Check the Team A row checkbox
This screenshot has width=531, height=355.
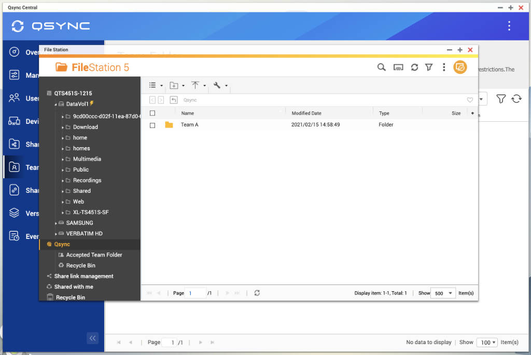point(152,125)
